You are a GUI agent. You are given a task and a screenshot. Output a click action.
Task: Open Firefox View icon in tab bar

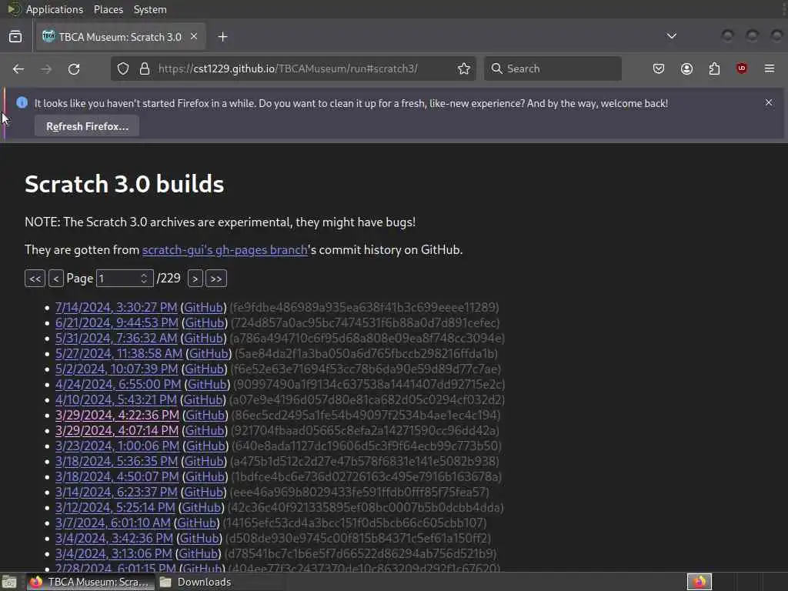15,37
